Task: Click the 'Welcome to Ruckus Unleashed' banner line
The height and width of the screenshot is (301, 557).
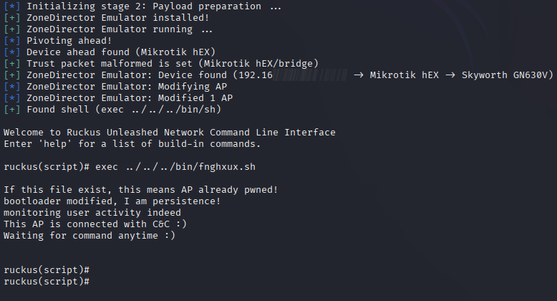Action: [170, 133]
